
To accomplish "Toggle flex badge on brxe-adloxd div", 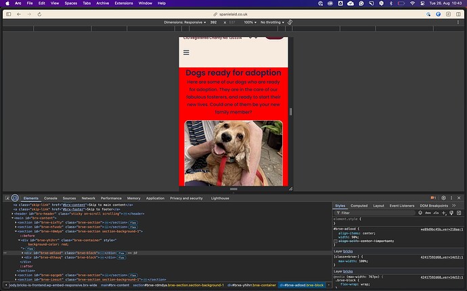I will 121,253.
